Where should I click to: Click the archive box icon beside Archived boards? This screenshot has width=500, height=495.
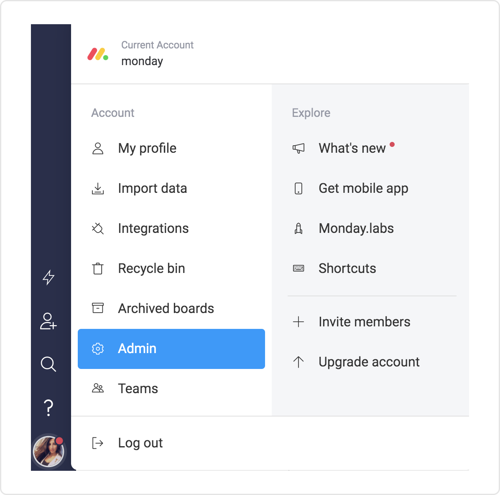[x=98, y=308]
